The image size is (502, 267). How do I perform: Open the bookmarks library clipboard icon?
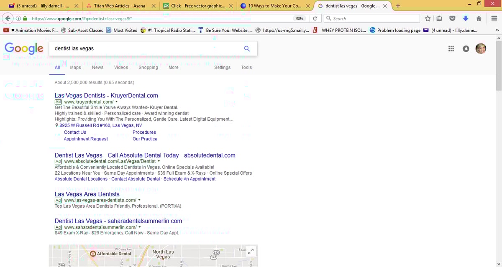pos(439,18)
